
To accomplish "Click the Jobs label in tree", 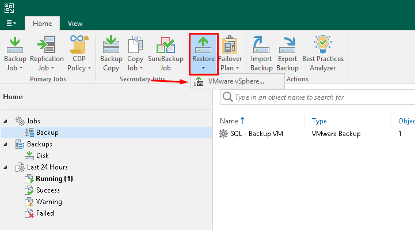I will (33, 121).
